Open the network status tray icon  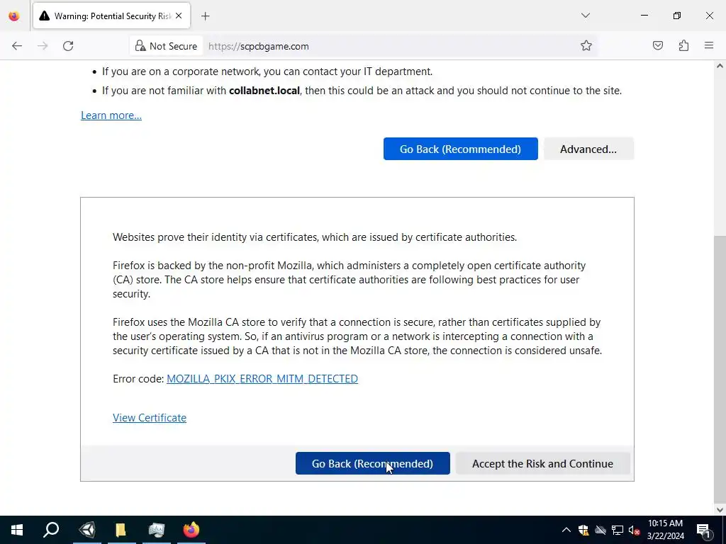[x=618, y=530]
